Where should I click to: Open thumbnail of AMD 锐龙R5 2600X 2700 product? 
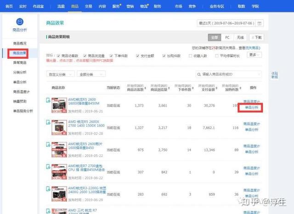(x=59, y=127)
